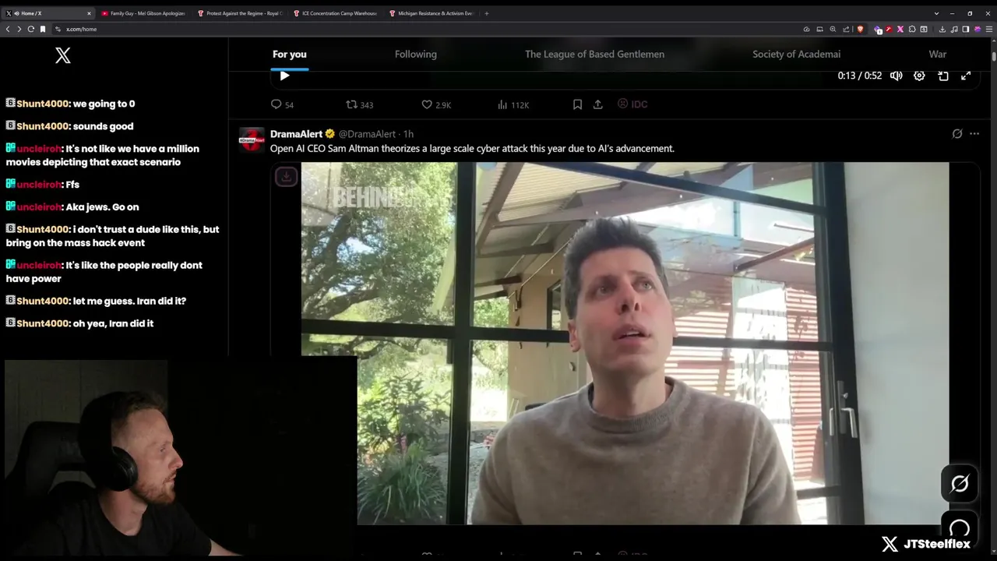Play the video above the DramaAlert post

tap(284, 76)
